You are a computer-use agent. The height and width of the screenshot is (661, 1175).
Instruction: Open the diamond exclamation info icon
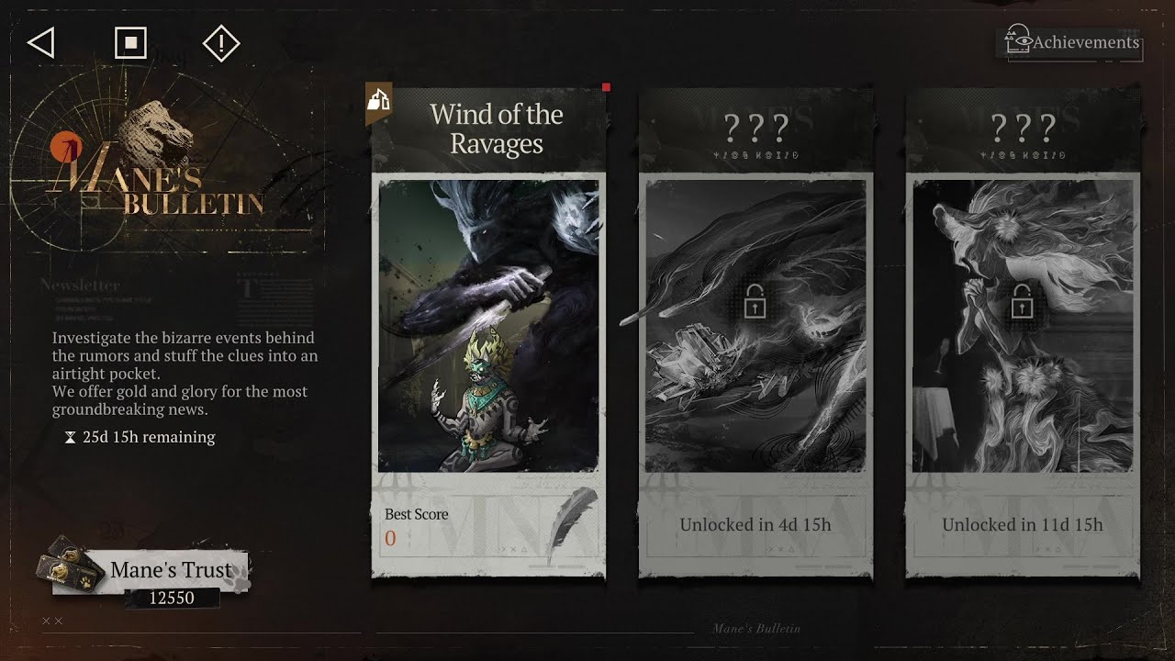(220, 42)
